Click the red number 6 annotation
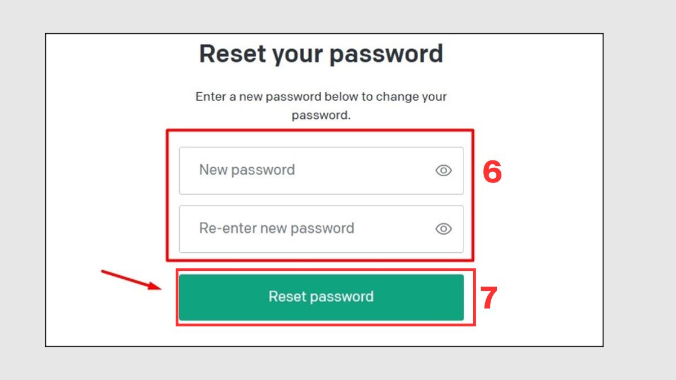This screenshot has width=676, height=380. tap(492, 173)
